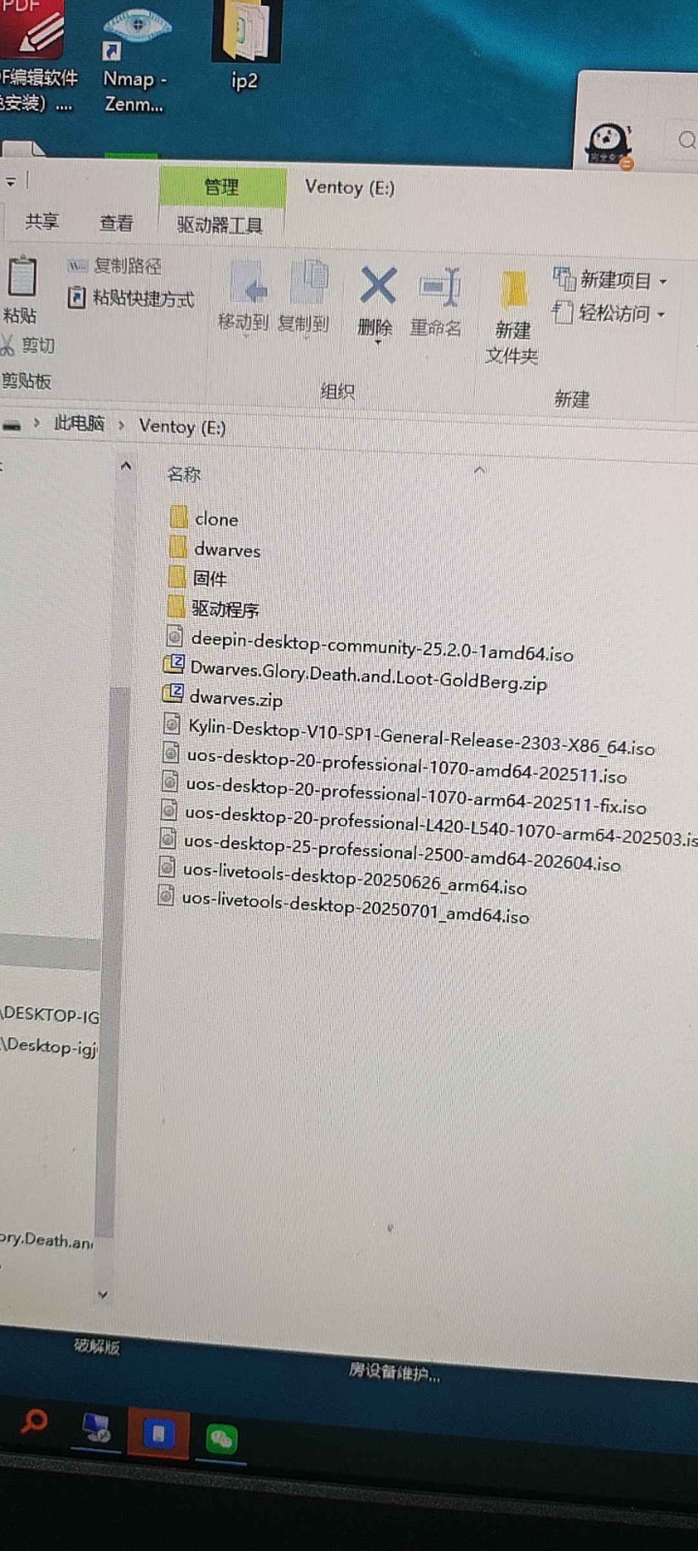Click navigation pane scroll down arrow

(x=103, y=1295)
